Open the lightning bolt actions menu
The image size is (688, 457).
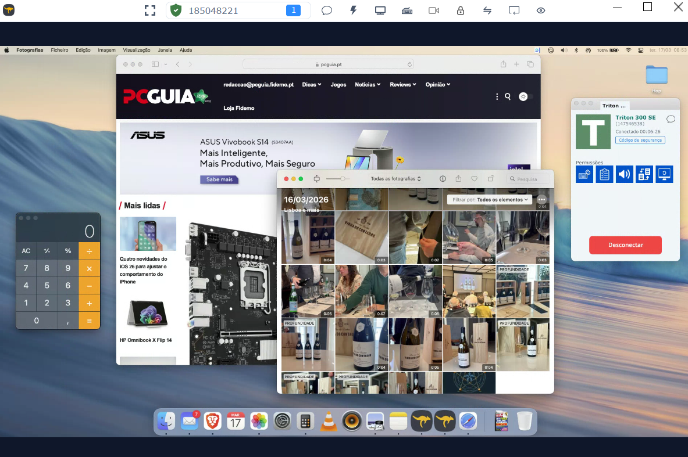click(x=353, y=10)
